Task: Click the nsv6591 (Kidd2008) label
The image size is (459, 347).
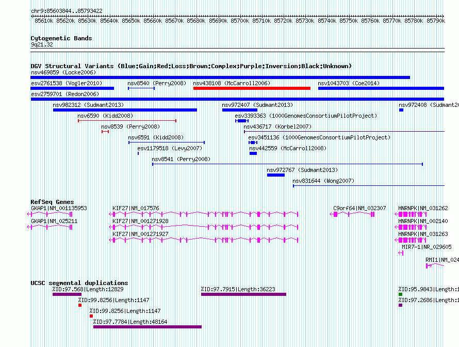Action: 156,137
